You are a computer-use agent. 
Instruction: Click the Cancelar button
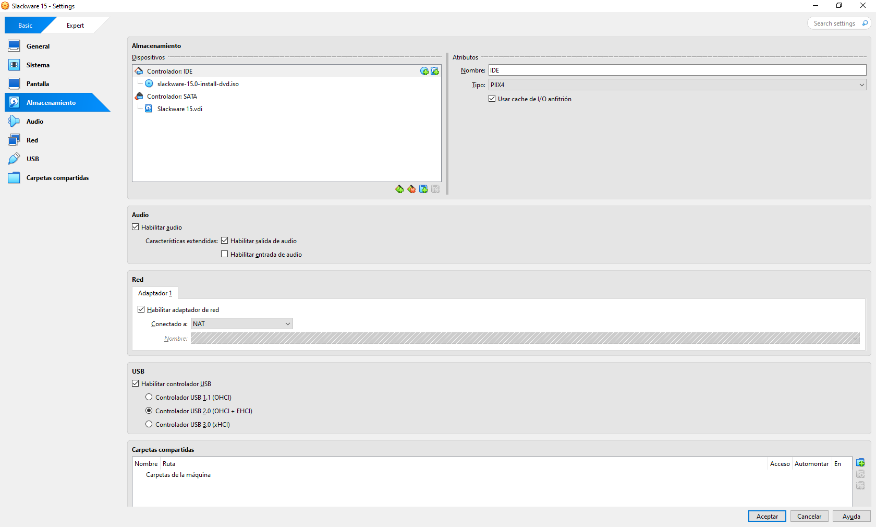point(809,516)
